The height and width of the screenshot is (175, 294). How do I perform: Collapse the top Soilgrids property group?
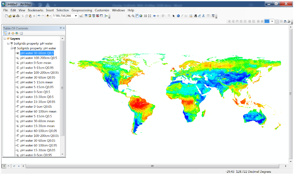tap(8, 44)
